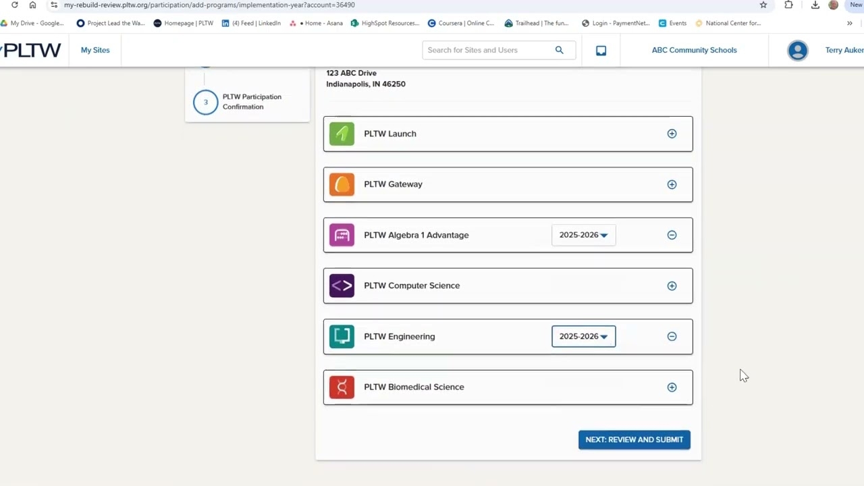Expand PLTW Gateway with its plus control
Image resolution: width=864 pixels, height=486 pixels.
click(x=672, y=184)
